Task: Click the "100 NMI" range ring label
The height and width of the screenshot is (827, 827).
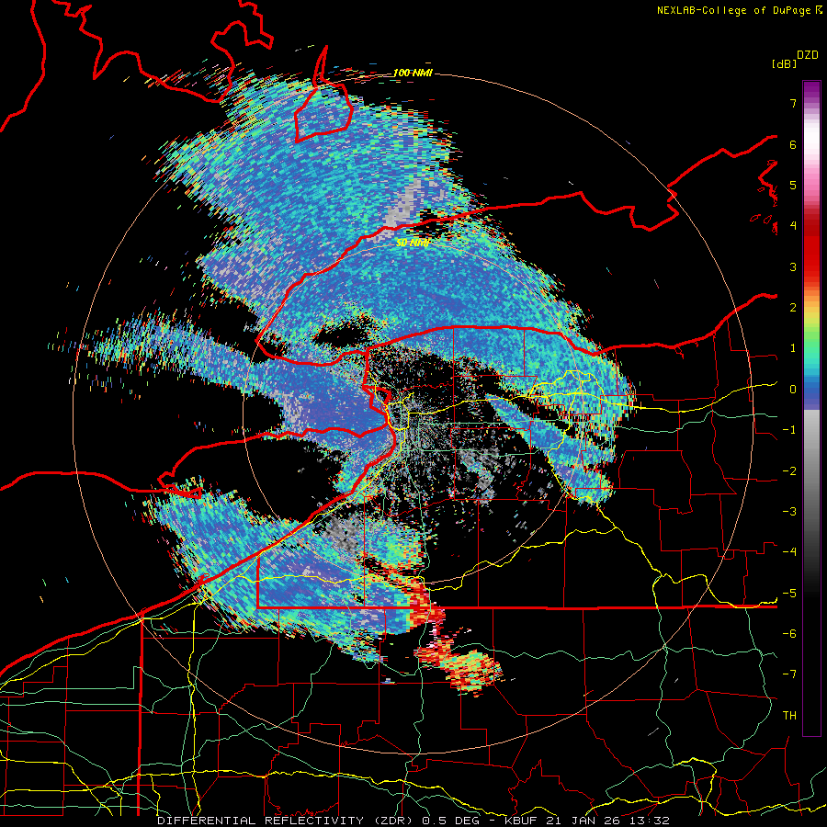Action: [413, 73]
